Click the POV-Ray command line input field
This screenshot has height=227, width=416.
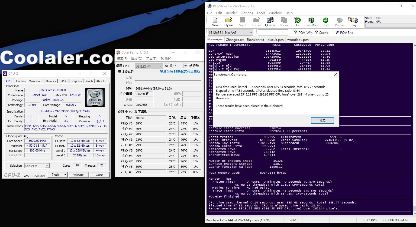coord(273,32)
